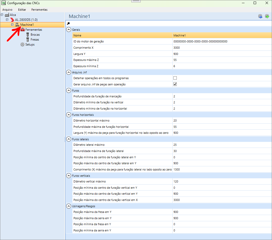The height and width of the screenshot is (240, 272).
Task: Edit Profundidade da furação de marcação value
Action: pyautogui.click(x=222, y=96)
